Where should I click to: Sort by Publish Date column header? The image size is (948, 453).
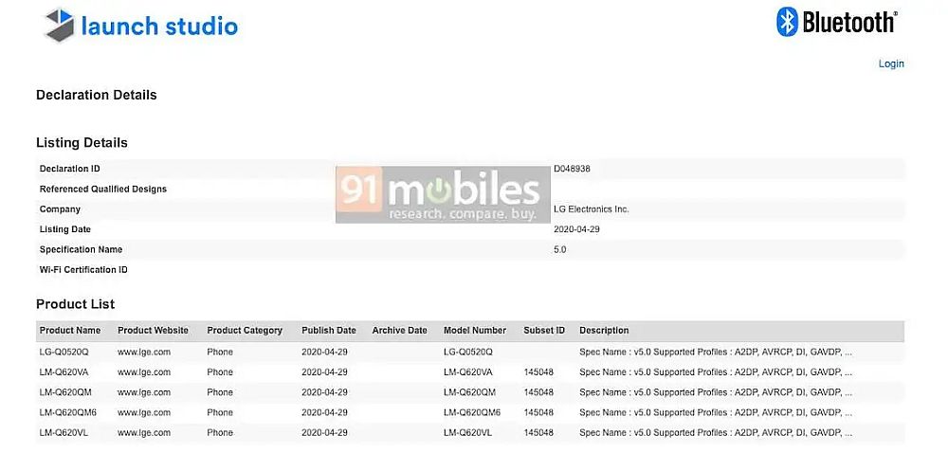tap(329, 331)
